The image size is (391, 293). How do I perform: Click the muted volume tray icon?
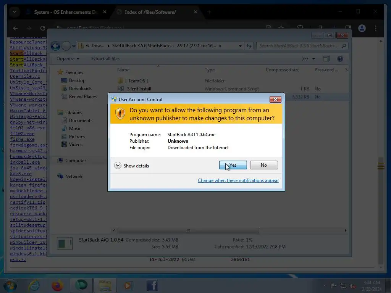[352, 286]
